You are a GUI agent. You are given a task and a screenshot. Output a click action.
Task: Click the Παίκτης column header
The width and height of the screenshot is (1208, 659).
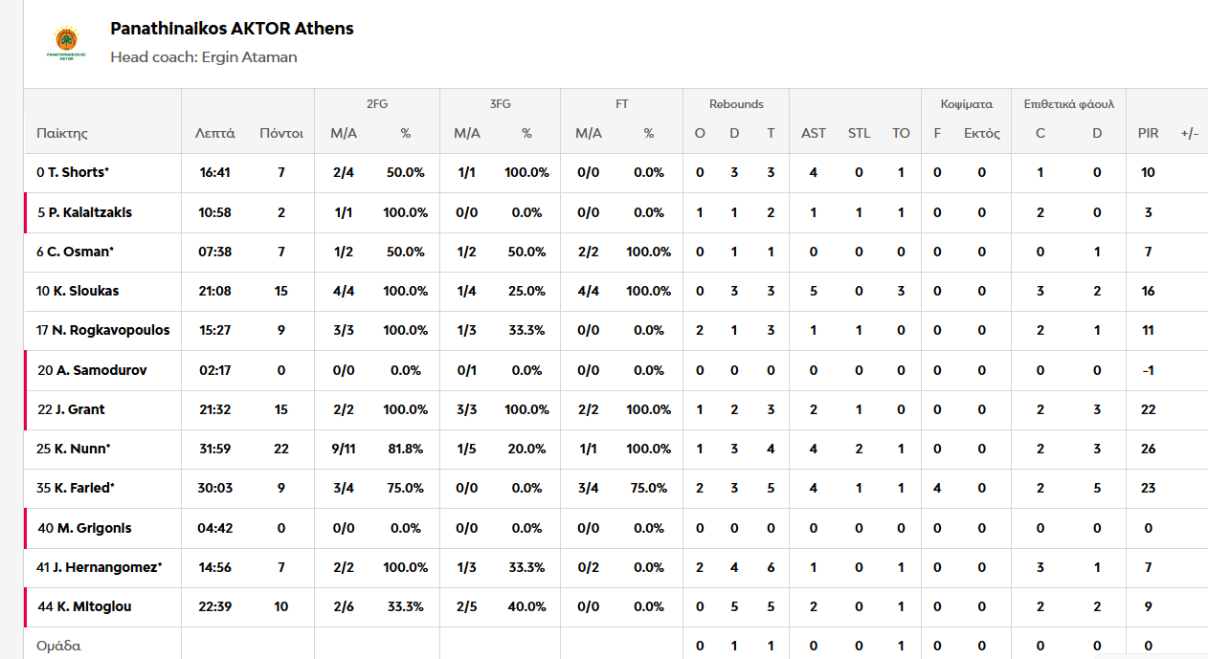tap(62, 133)
